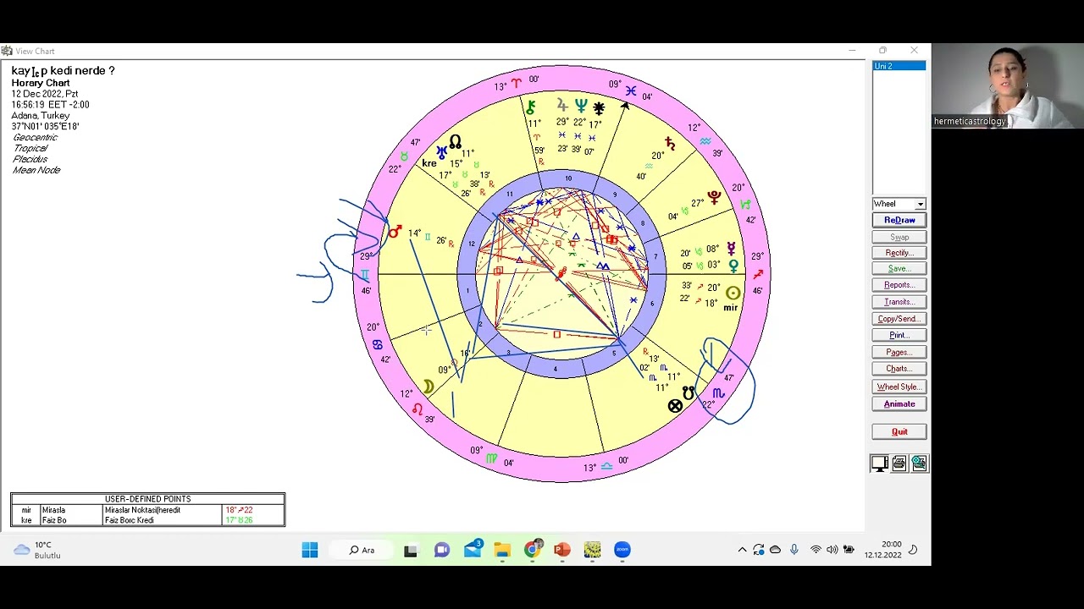Click the Neptune glyph at the top
Screen dimensions: 1084x609
[x=581, y=106]
